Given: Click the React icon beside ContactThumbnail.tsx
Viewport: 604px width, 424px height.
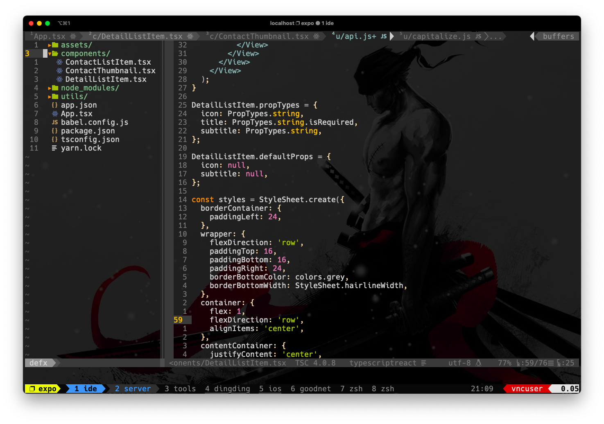Looking at the screenshot, I should [60, 71].
